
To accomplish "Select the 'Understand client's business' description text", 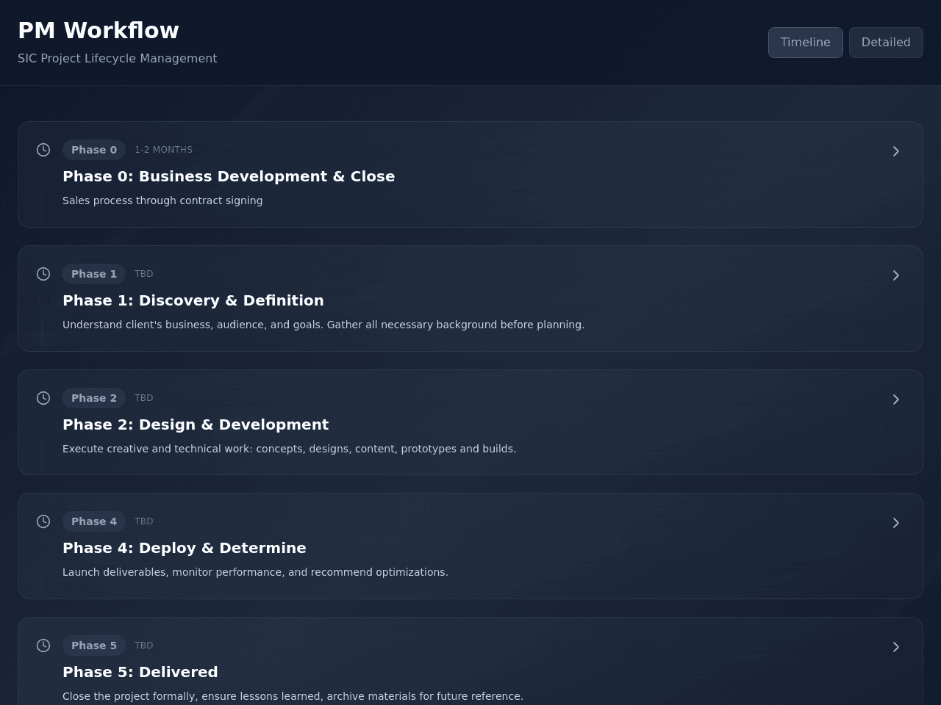I will tap(323, 325).
